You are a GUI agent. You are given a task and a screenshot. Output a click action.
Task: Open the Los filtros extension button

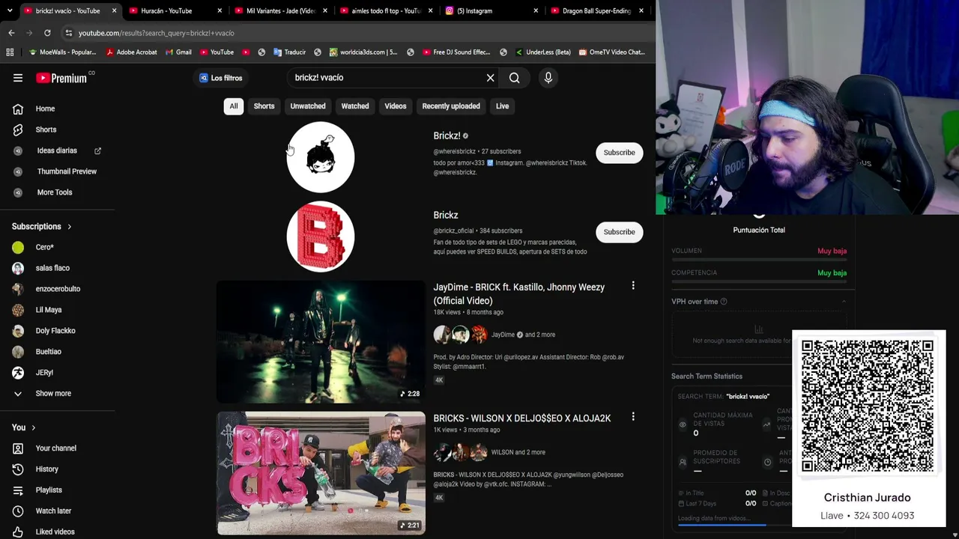tap(221, 78)
